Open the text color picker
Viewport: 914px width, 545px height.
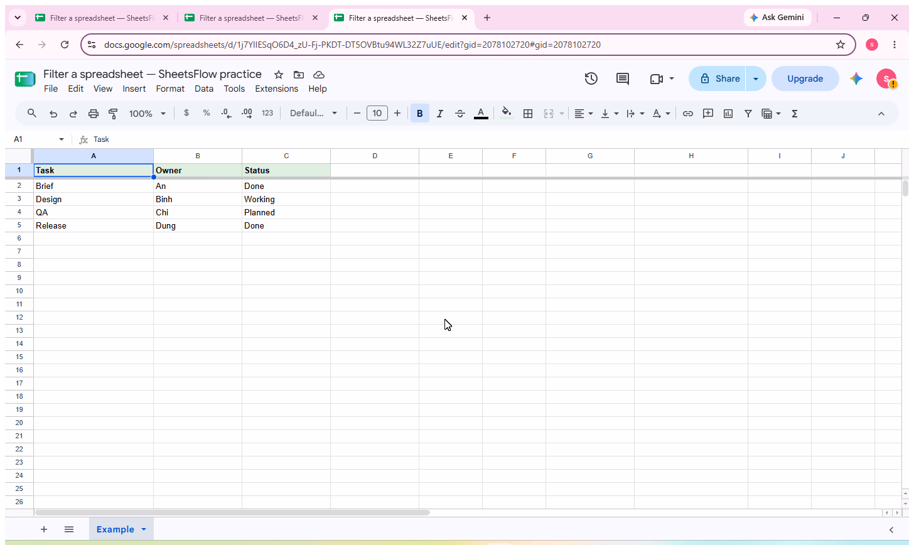(481, 114)
